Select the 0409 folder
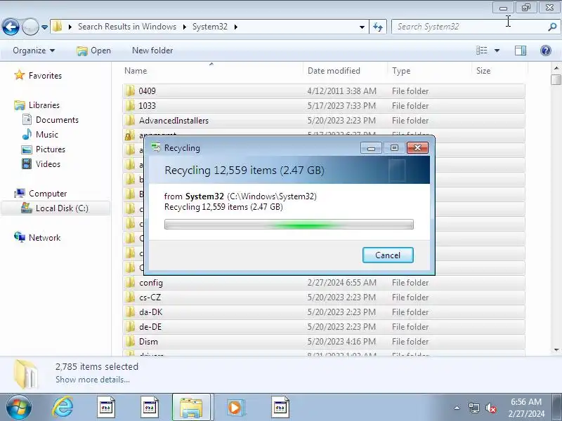The image size is (562, 421). [x=324, y=91]
